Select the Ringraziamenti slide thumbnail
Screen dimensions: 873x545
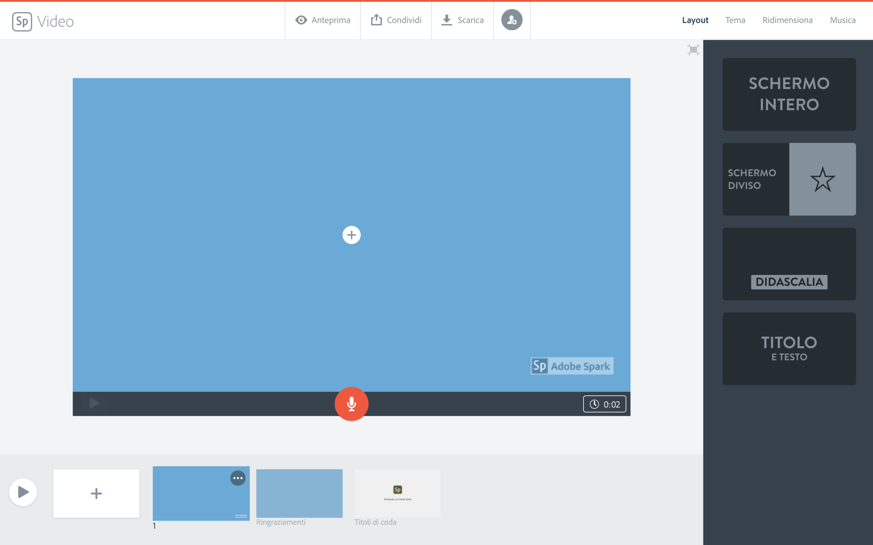pos(299,493)
